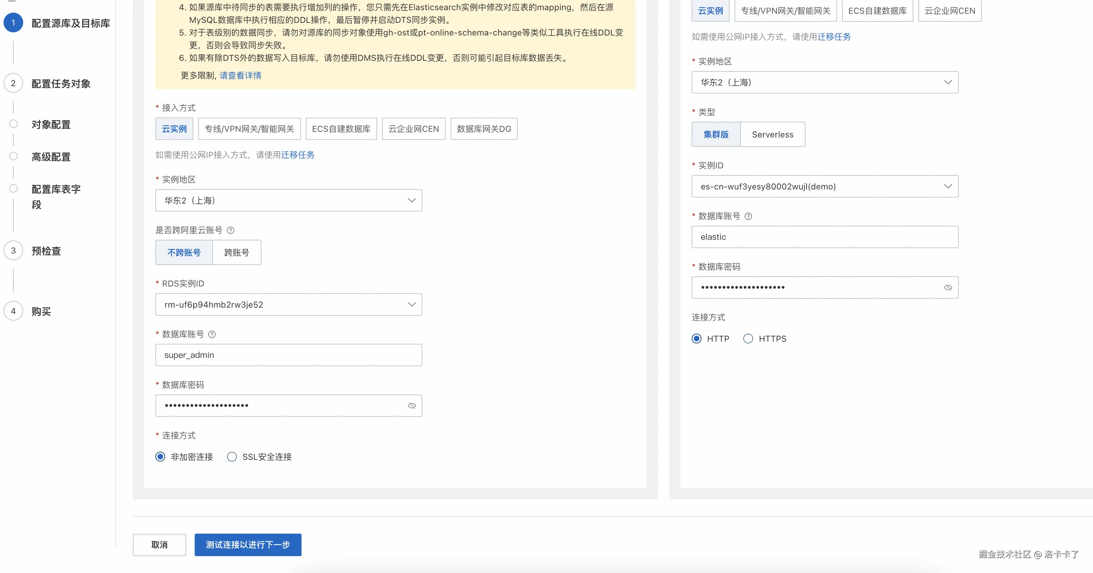The image size is (1093, 573).
Task: Select the HTTPS connection radio button
Action: tap(748, 339)
